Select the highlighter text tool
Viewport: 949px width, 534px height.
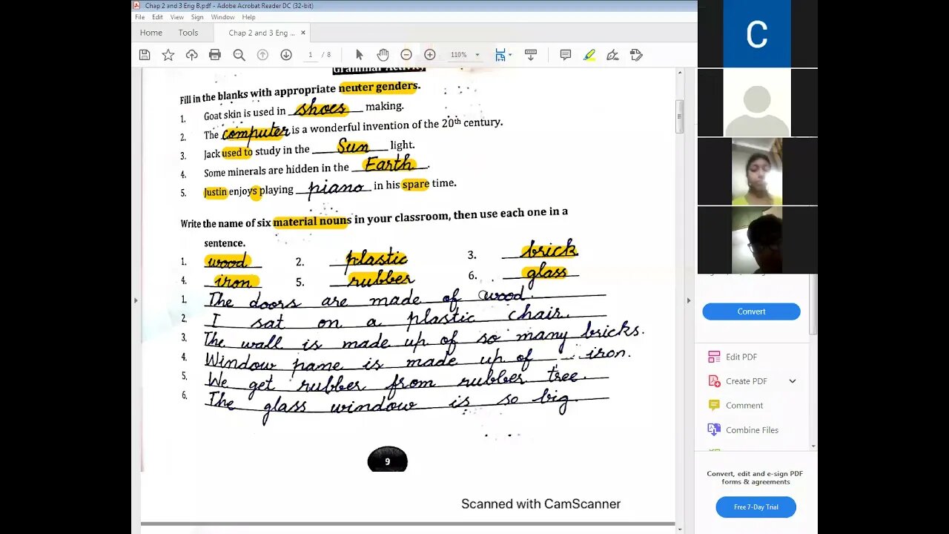[x=589, y=55]
